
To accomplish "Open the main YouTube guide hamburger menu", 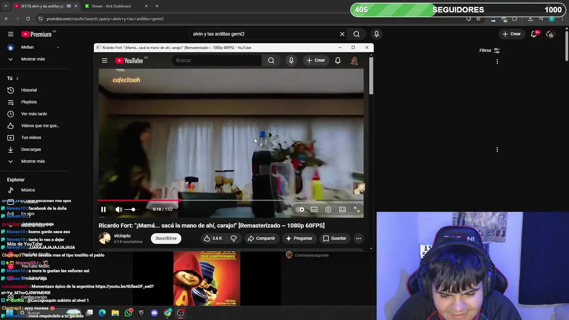I will 11,34.
